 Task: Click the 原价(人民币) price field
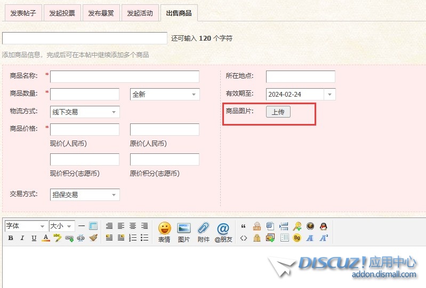tap(165, 129)
